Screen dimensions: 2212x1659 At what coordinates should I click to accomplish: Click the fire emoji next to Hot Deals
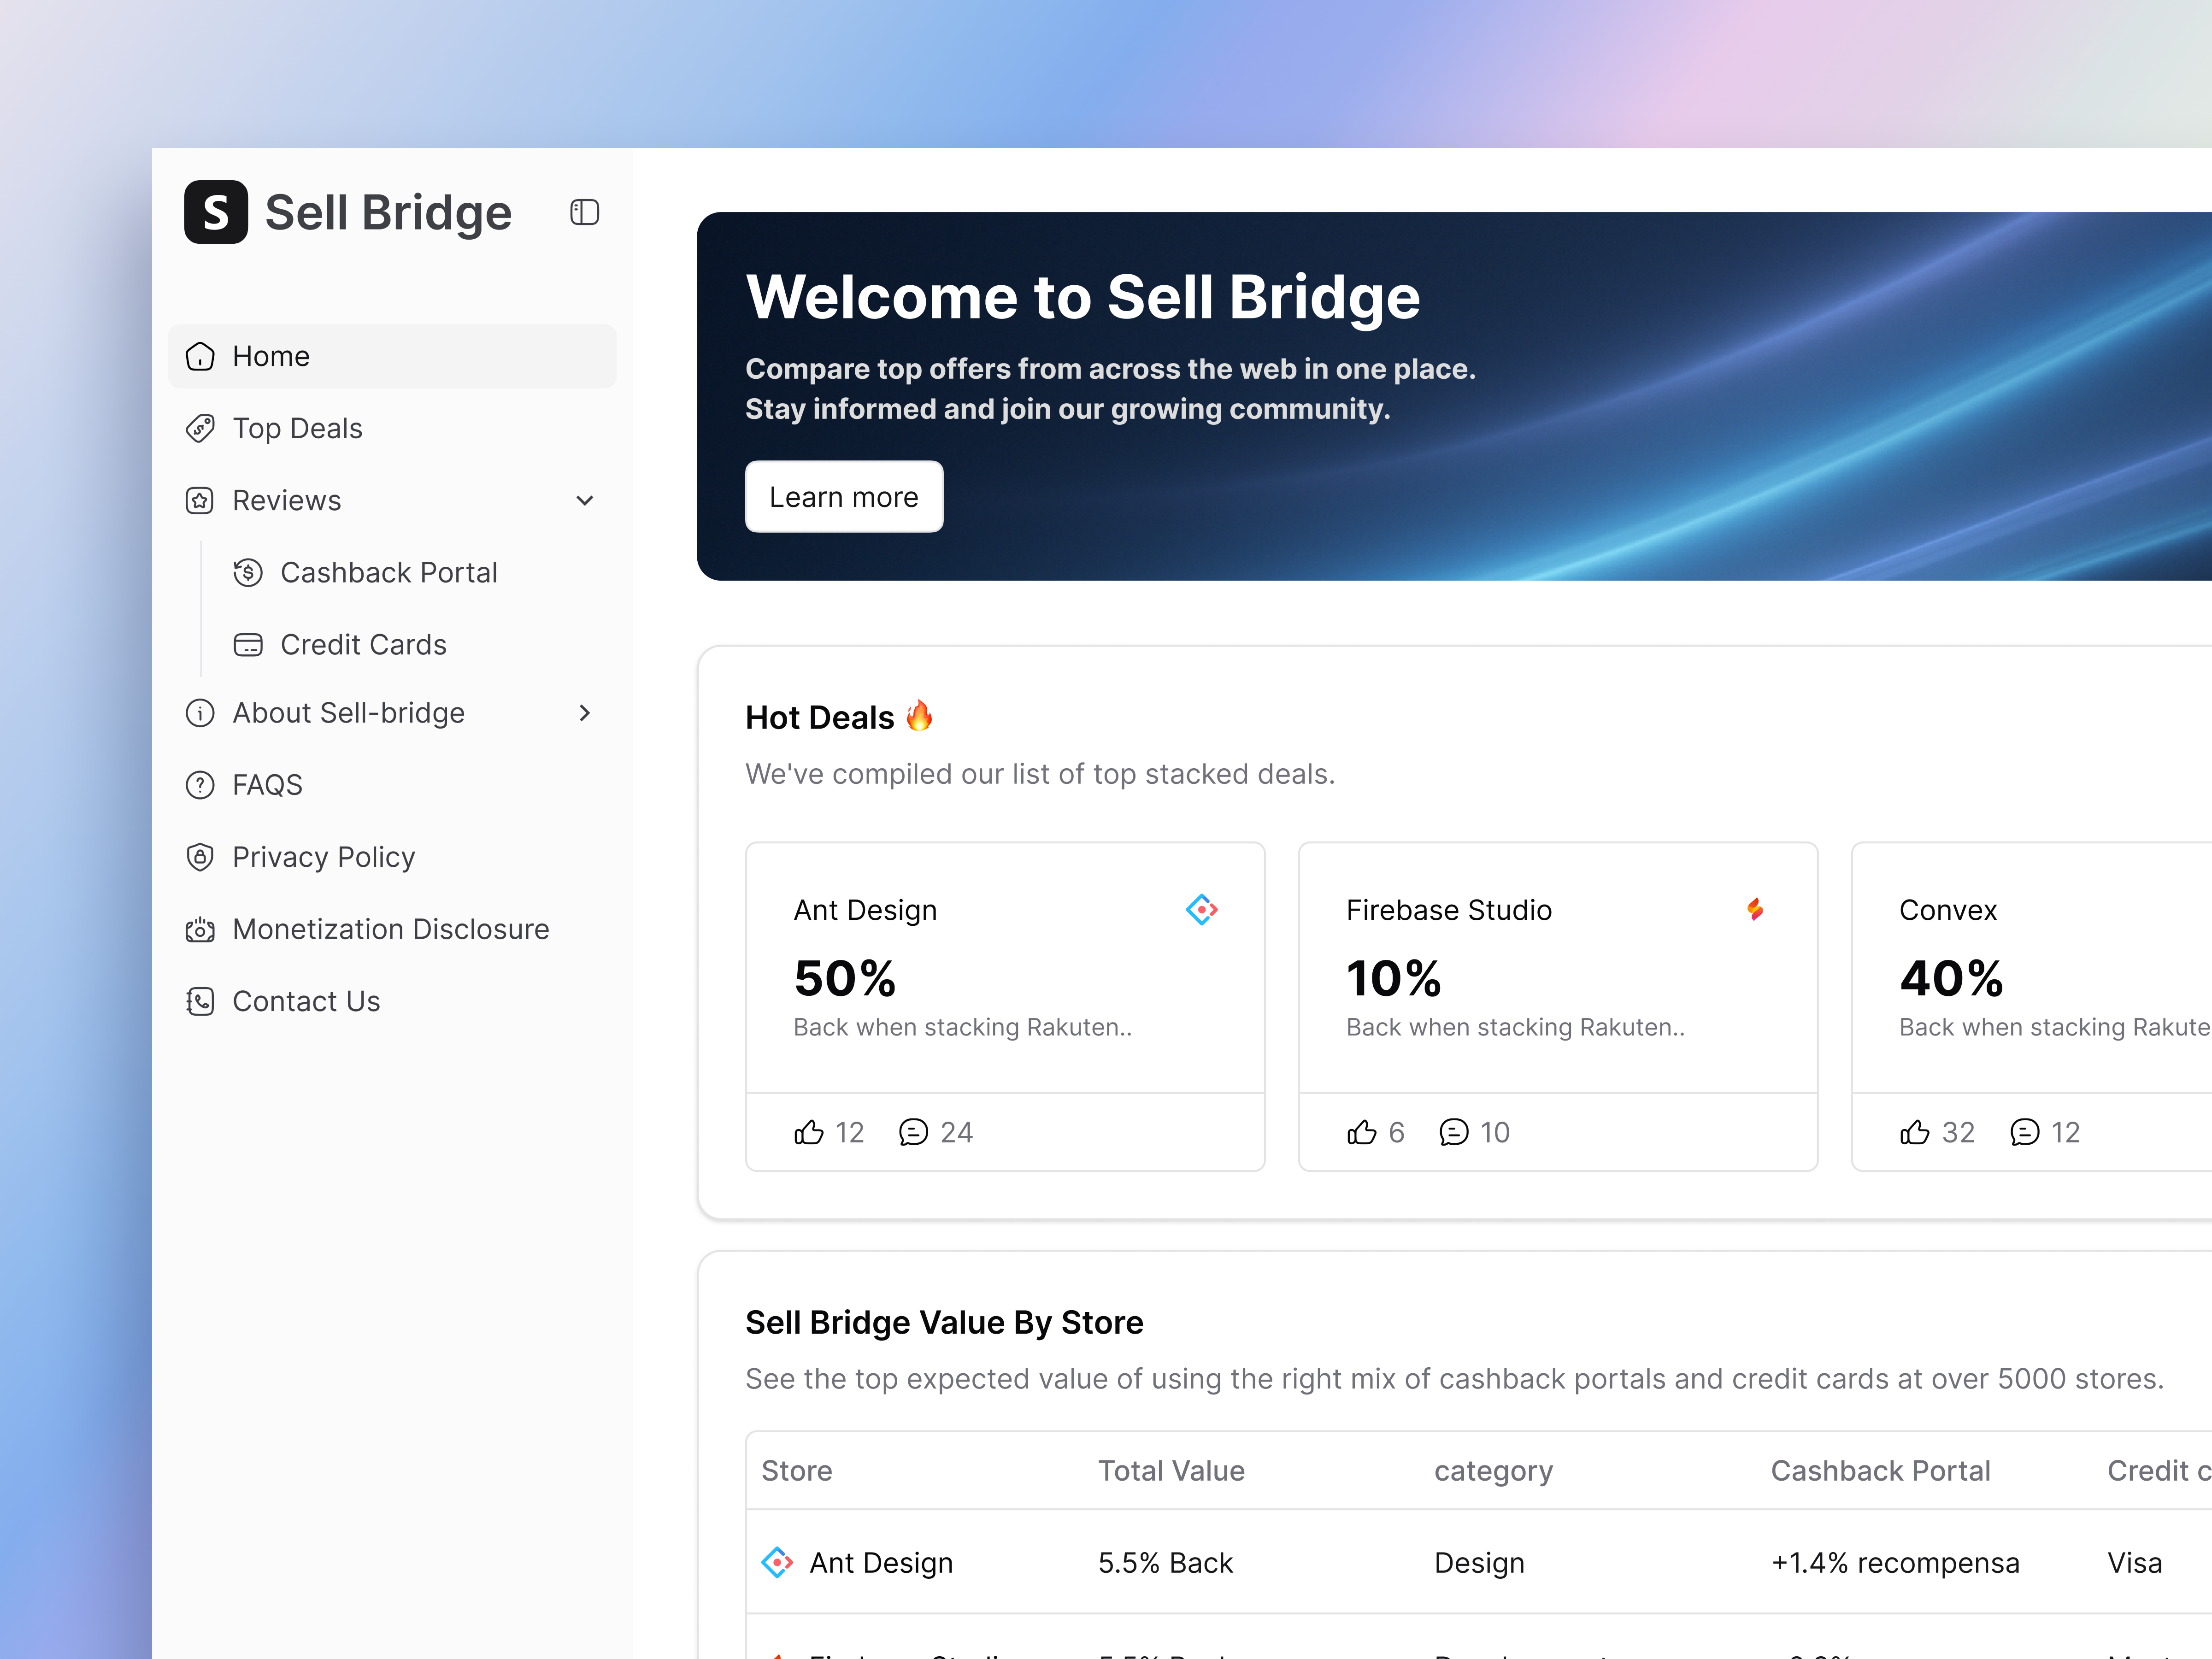click(919, 716)
